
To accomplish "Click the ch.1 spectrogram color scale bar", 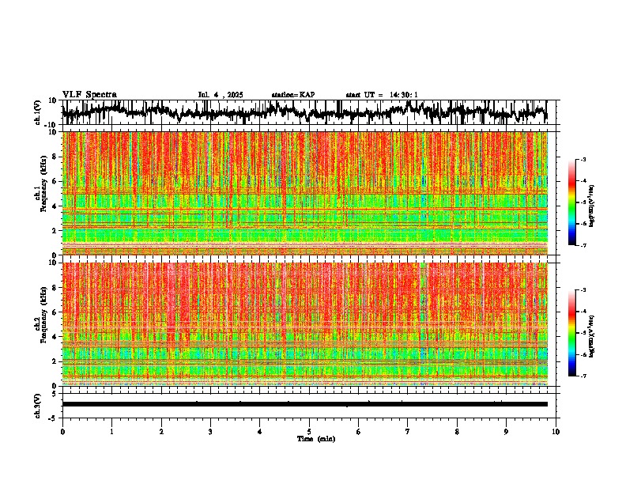I will point(572,202).
